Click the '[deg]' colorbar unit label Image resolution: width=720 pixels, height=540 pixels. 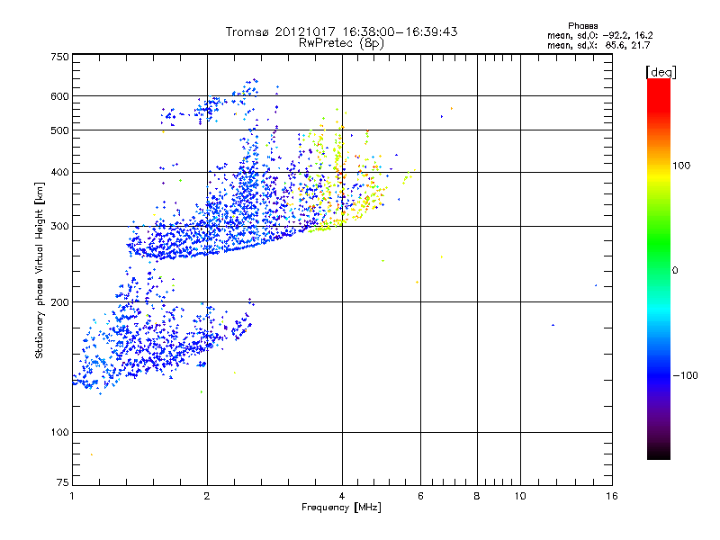661,72
